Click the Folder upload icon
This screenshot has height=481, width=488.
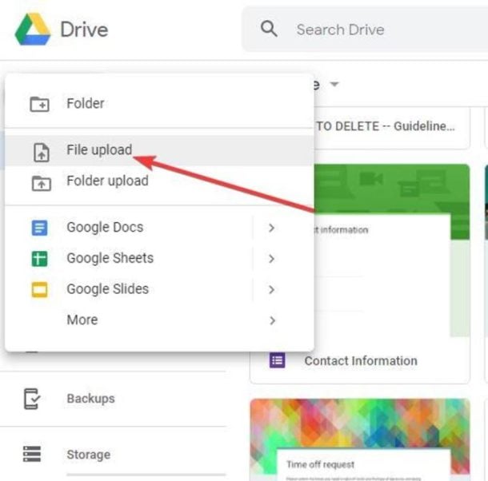tap(42, 183)
